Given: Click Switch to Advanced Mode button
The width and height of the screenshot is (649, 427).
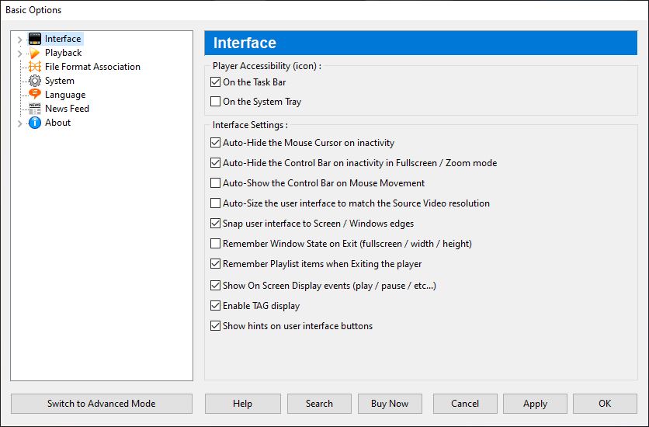Looking at the screenshot, I should point(102,404).
